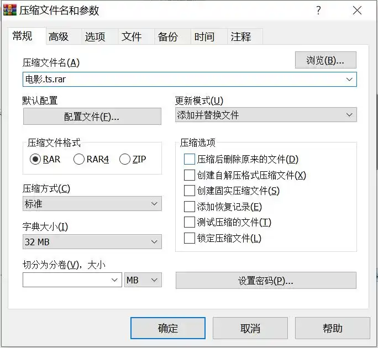
Task: Check the 添加恢复记录 checkbox
Action: tap(189, 207)
